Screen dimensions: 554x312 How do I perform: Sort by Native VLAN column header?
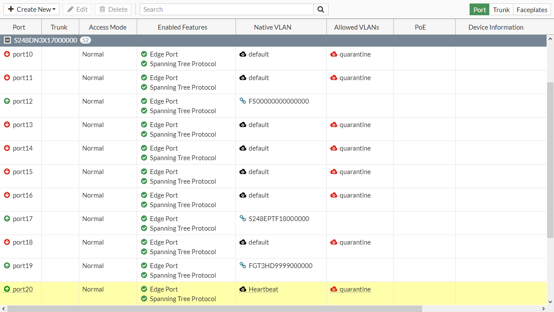(272, 27)
